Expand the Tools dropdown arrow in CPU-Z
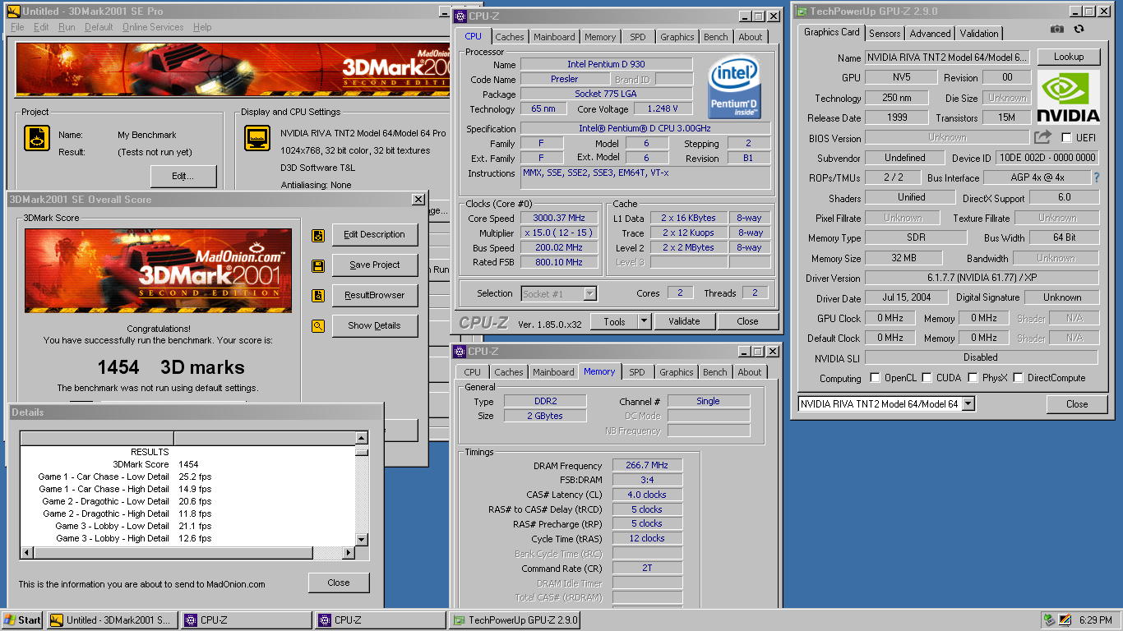The width and height of the screenshot is (1123, 631). pos(644,321)
